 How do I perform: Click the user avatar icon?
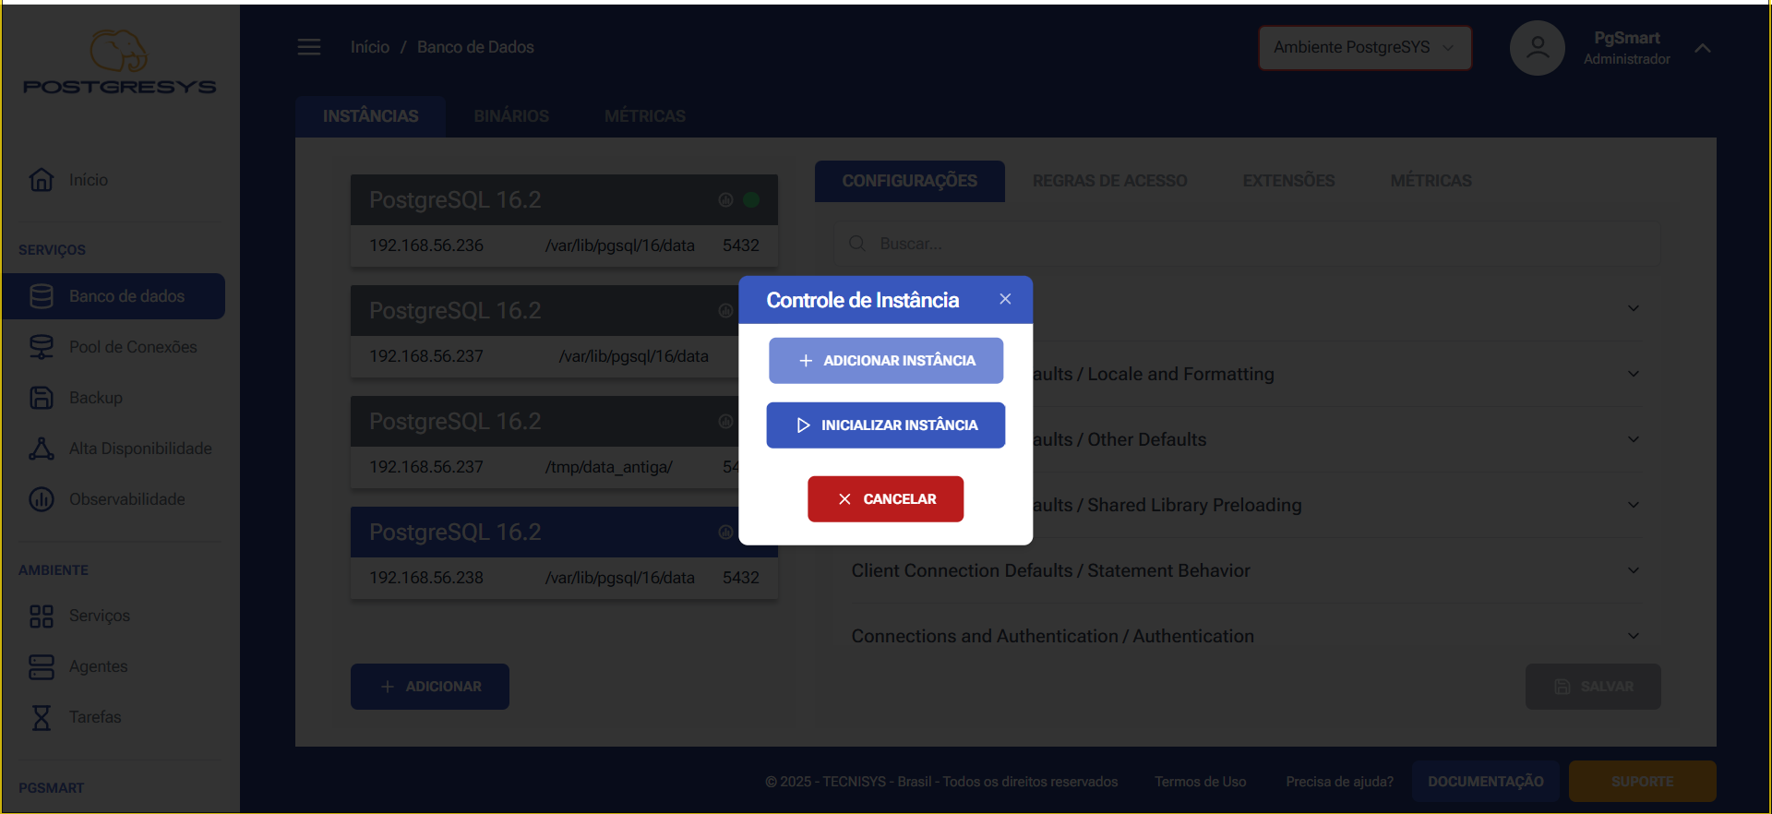click(1538, 48)
